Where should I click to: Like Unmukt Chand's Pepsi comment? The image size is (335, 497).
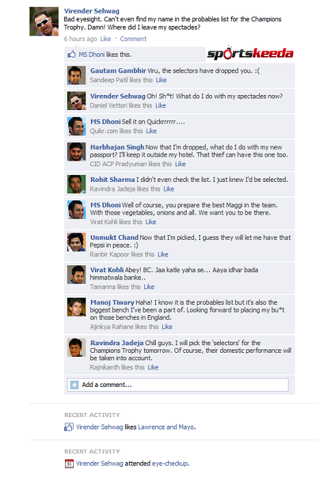163,254
